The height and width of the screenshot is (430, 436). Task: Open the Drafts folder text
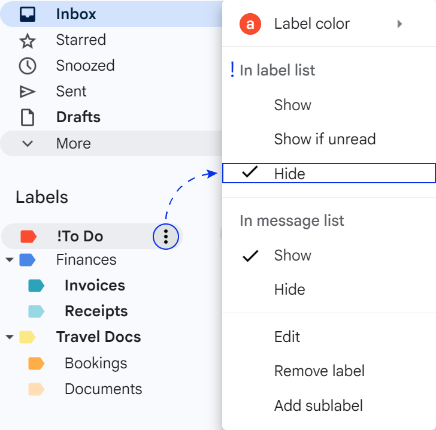[x=78, y=117]
